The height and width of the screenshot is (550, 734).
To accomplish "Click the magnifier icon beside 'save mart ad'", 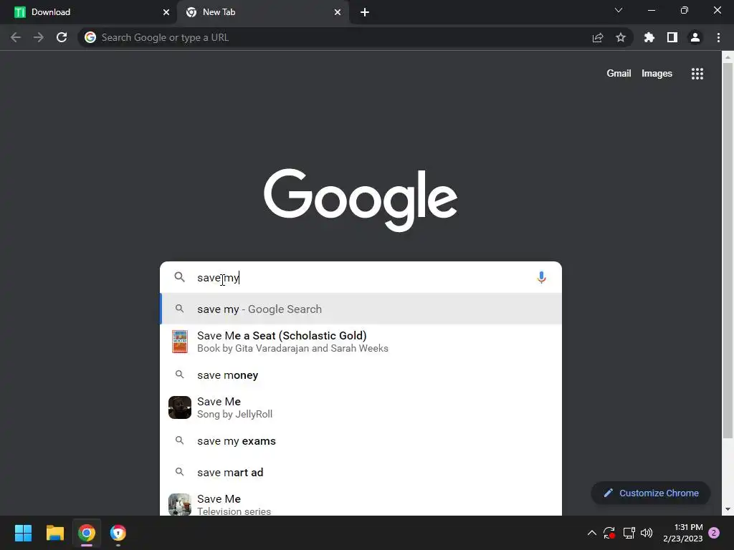I will tap(179, 472).
